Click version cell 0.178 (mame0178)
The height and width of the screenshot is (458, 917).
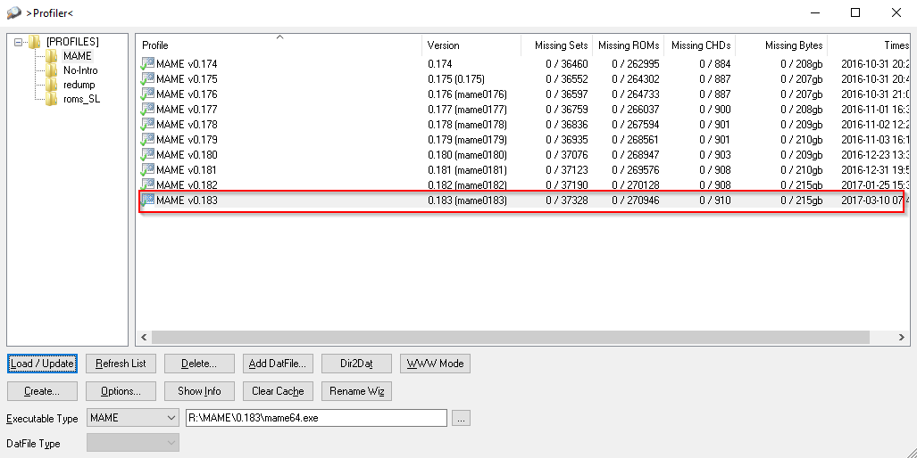[x=467, y=124]
